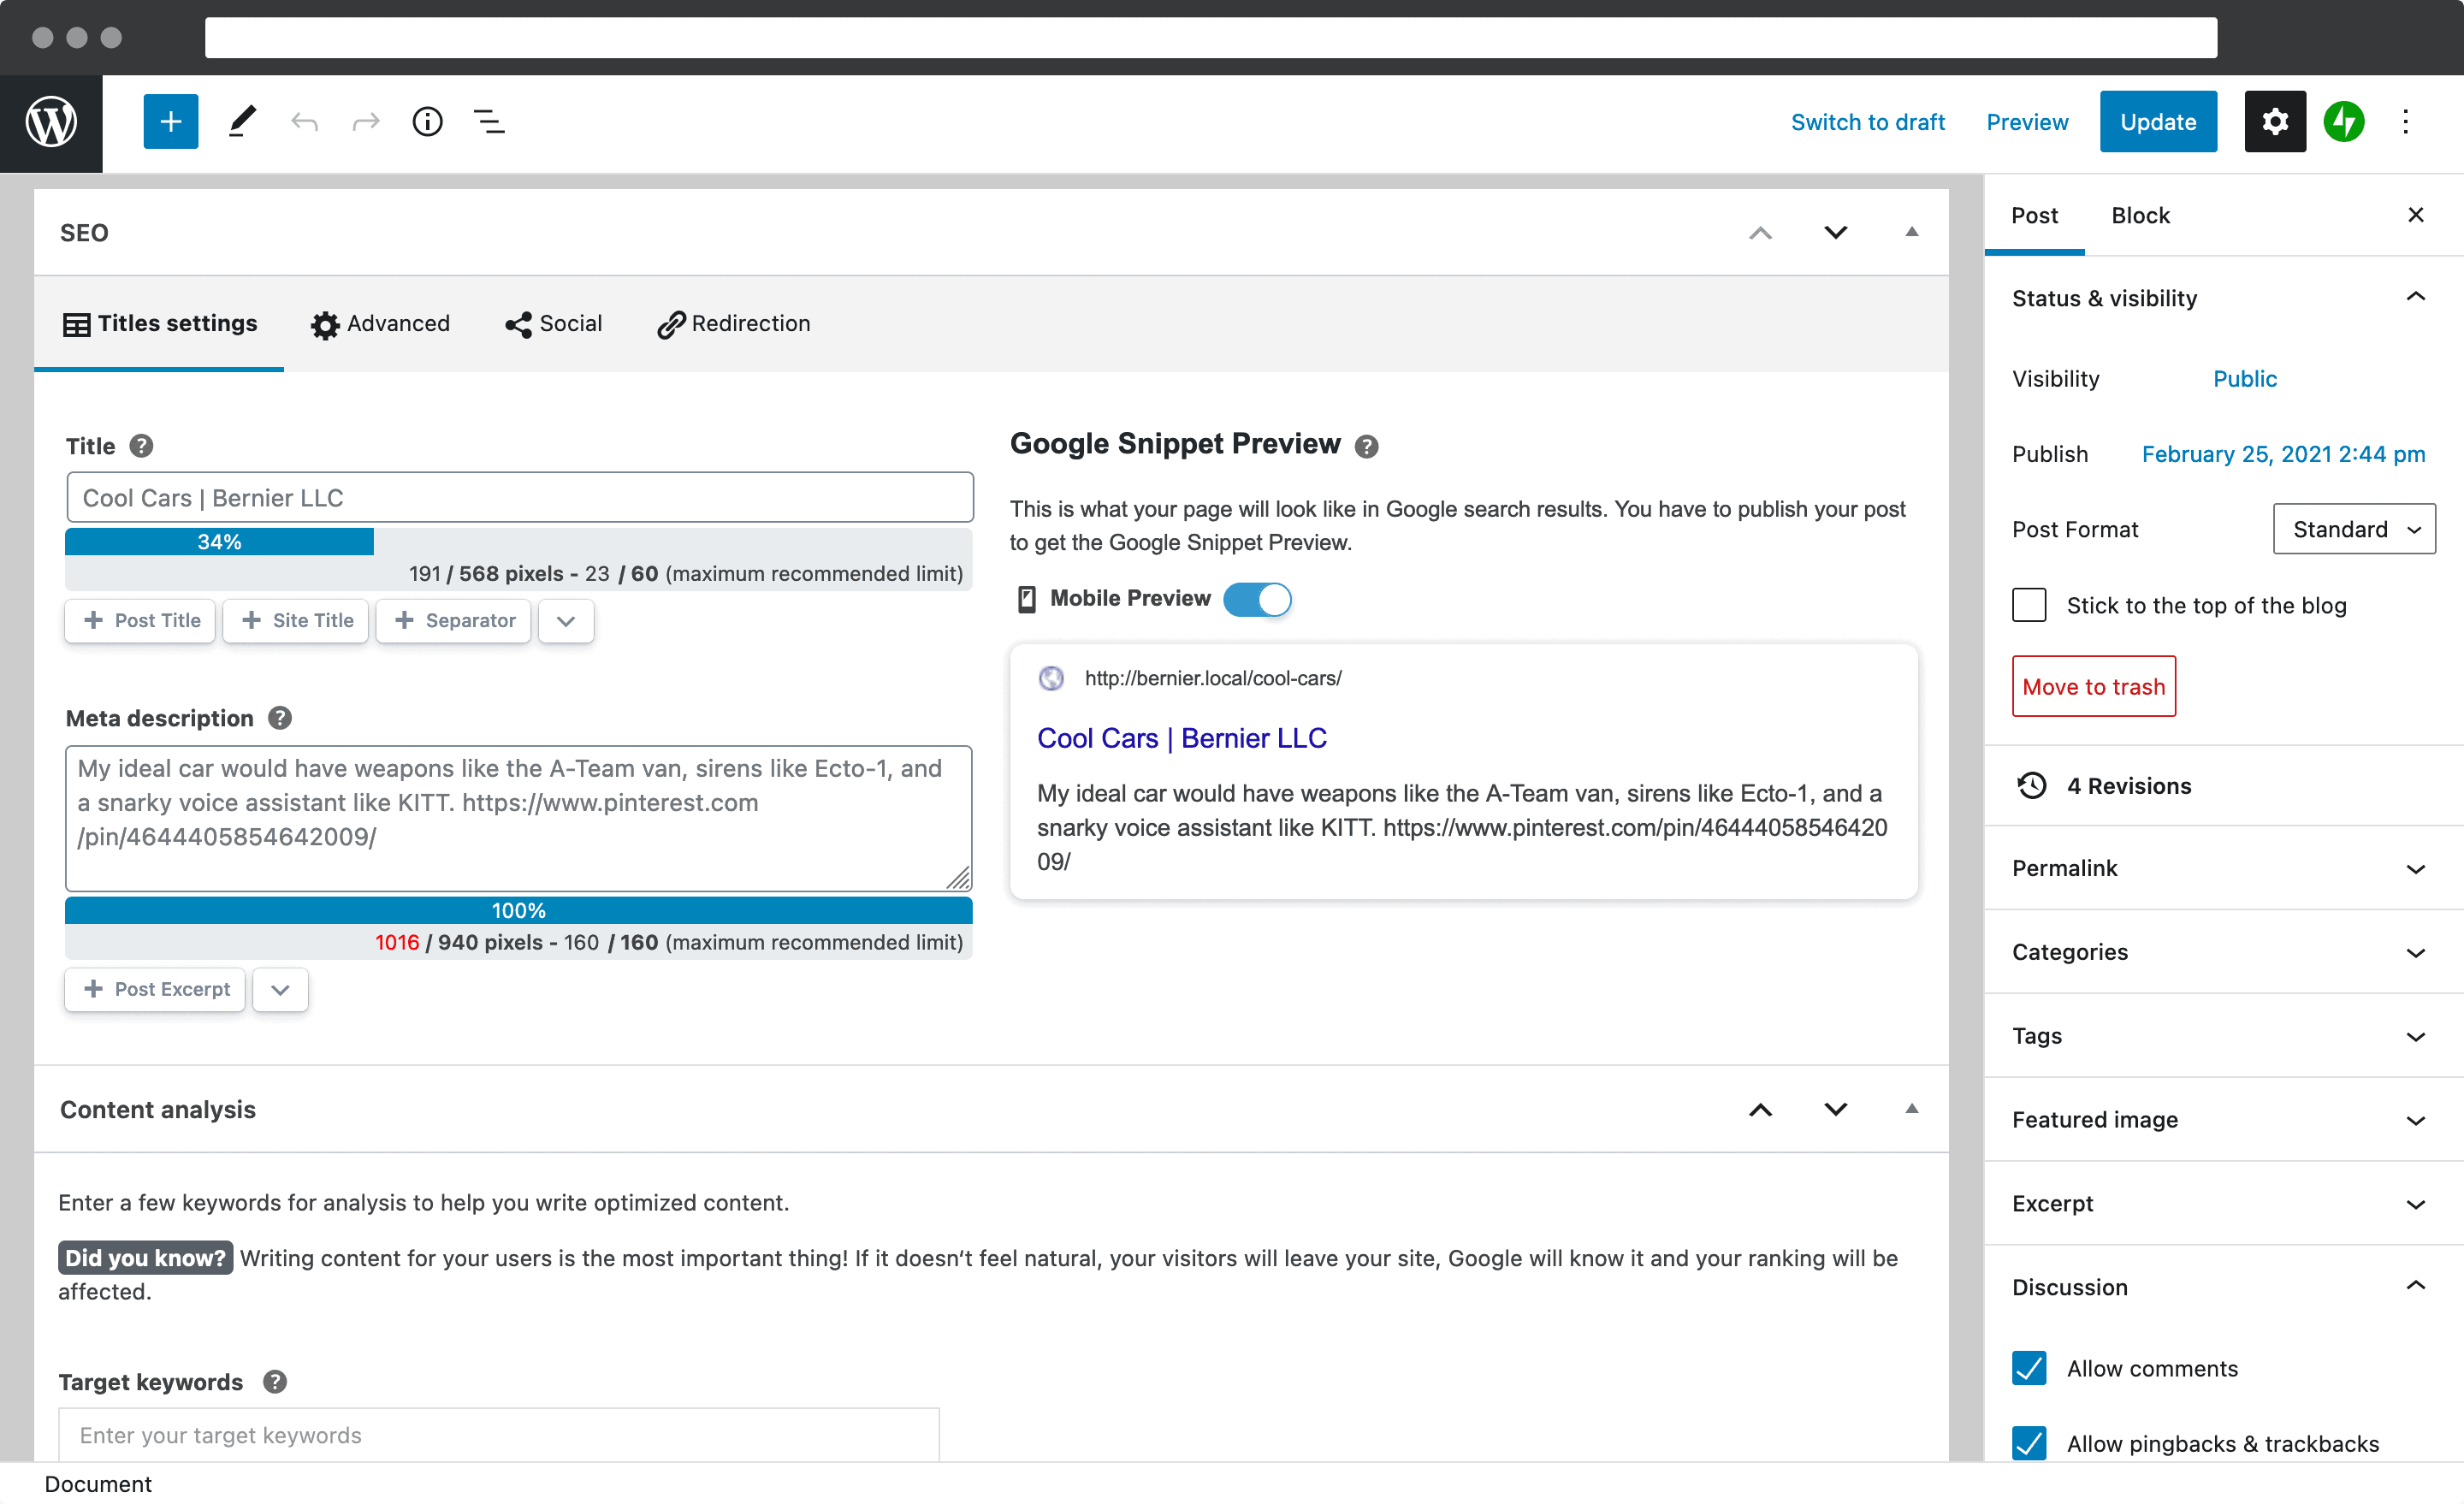Viewport: 2464px width, 1504px height.
Task: Click the publish date February 25, 2021
Action: click(x=2283, y=454)
